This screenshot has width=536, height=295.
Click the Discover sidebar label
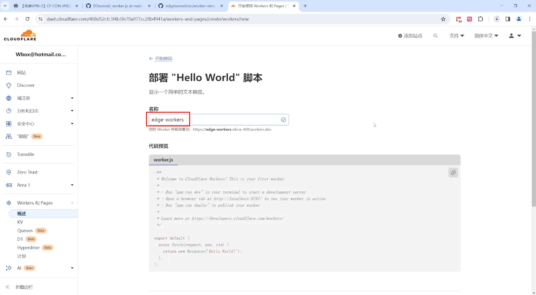point(26,85)
